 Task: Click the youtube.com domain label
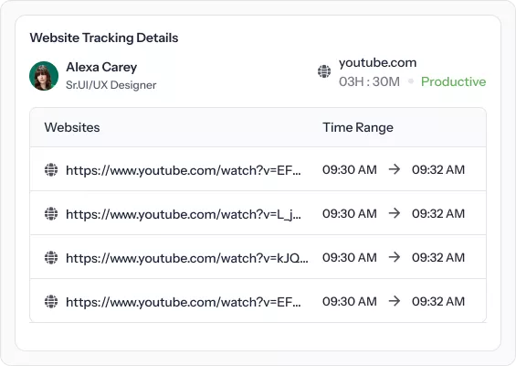point(377,62)
